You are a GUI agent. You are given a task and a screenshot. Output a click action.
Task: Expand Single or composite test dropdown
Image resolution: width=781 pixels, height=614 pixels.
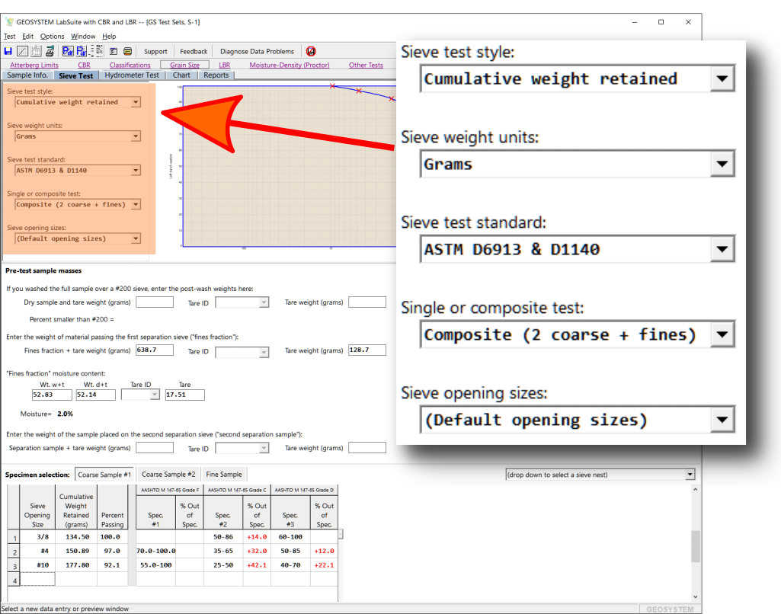click(x=136, y=204)
